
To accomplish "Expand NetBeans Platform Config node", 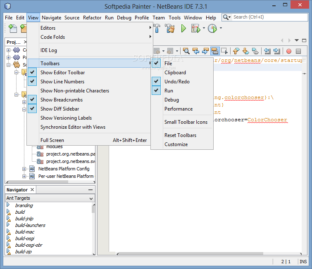I will coord(24,169).
